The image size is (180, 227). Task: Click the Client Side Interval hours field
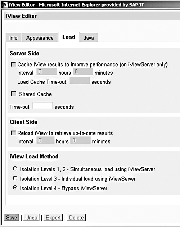tap(45, 140)
